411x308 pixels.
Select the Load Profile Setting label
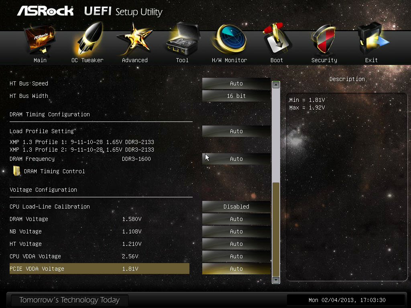click(x=42, y=131)
